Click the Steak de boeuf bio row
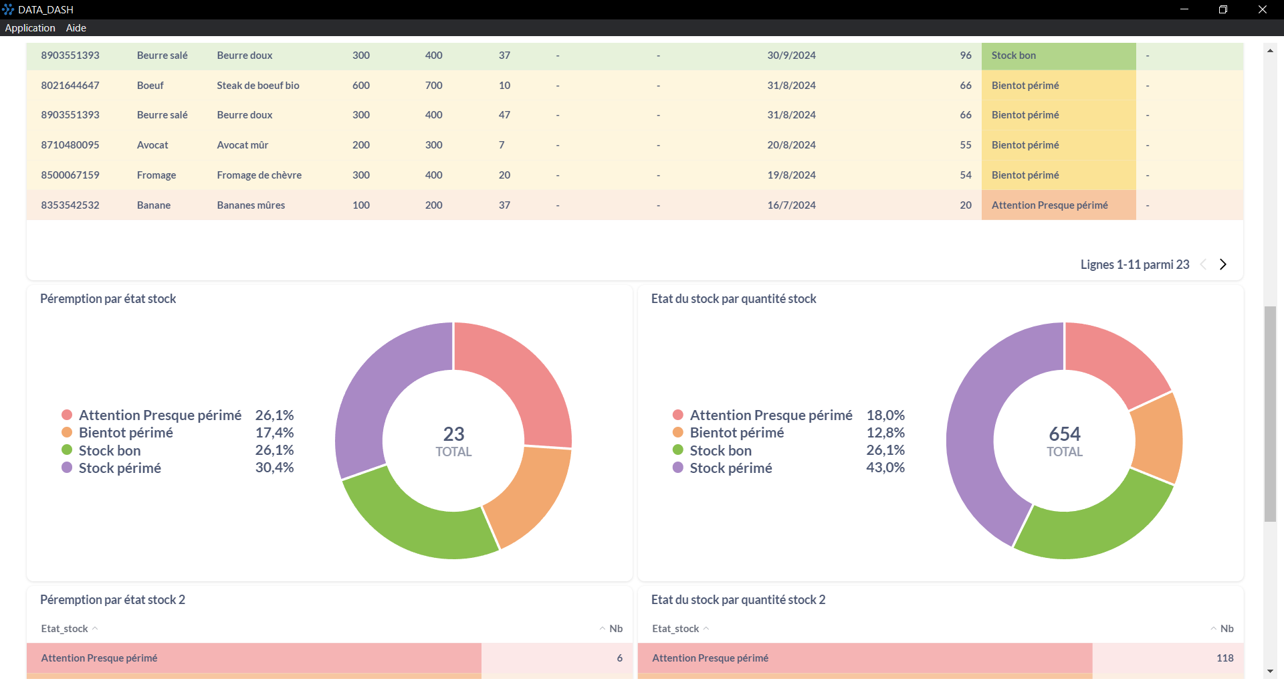This screenshot has width=1284, height=689. pos(257,86)
